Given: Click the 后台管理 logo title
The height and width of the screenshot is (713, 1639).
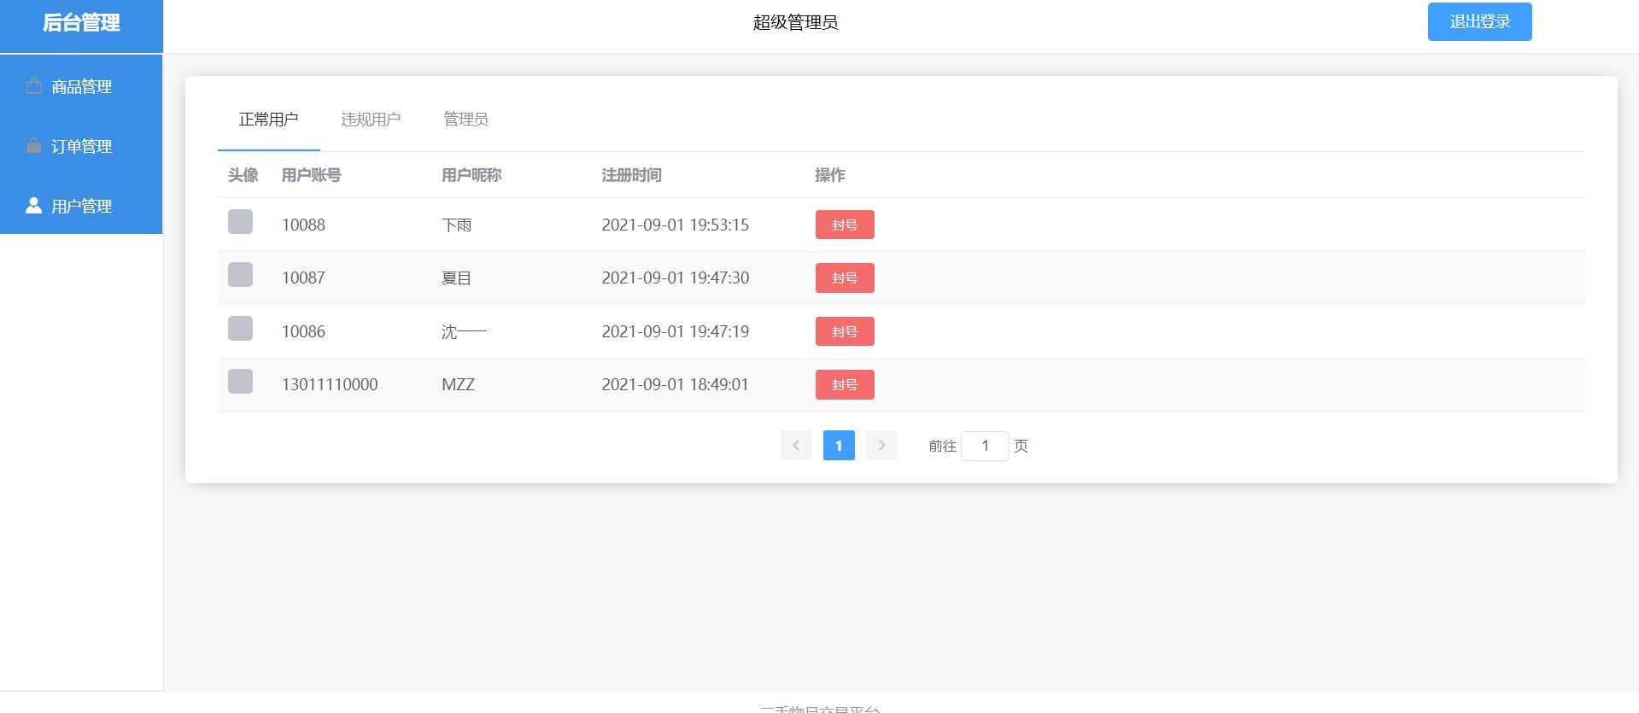Looking at the screenshot, I should coord(81,23).
